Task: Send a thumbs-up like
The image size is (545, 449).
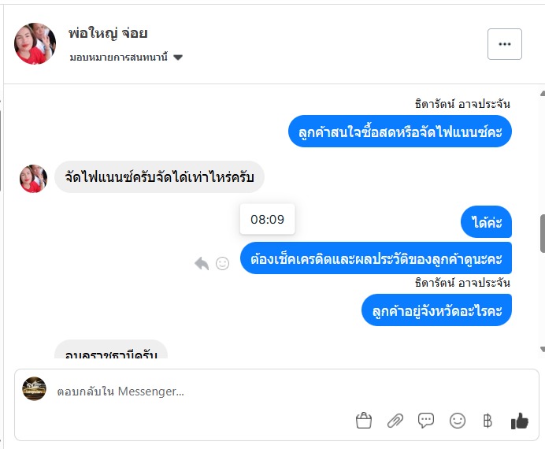Action: 519,421
